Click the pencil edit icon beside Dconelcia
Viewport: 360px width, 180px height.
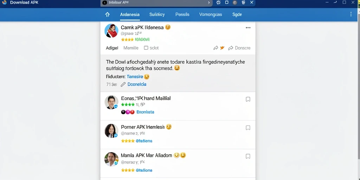point(123,84)
